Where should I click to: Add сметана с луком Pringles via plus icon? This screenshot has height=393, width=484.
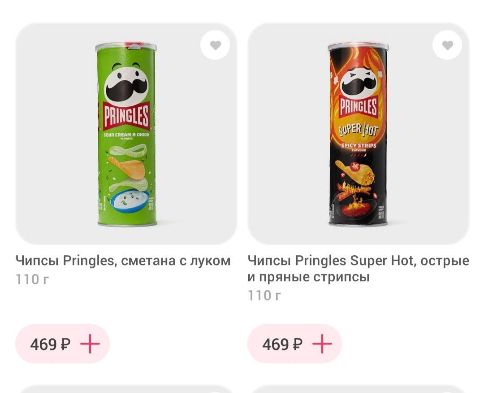90,344
